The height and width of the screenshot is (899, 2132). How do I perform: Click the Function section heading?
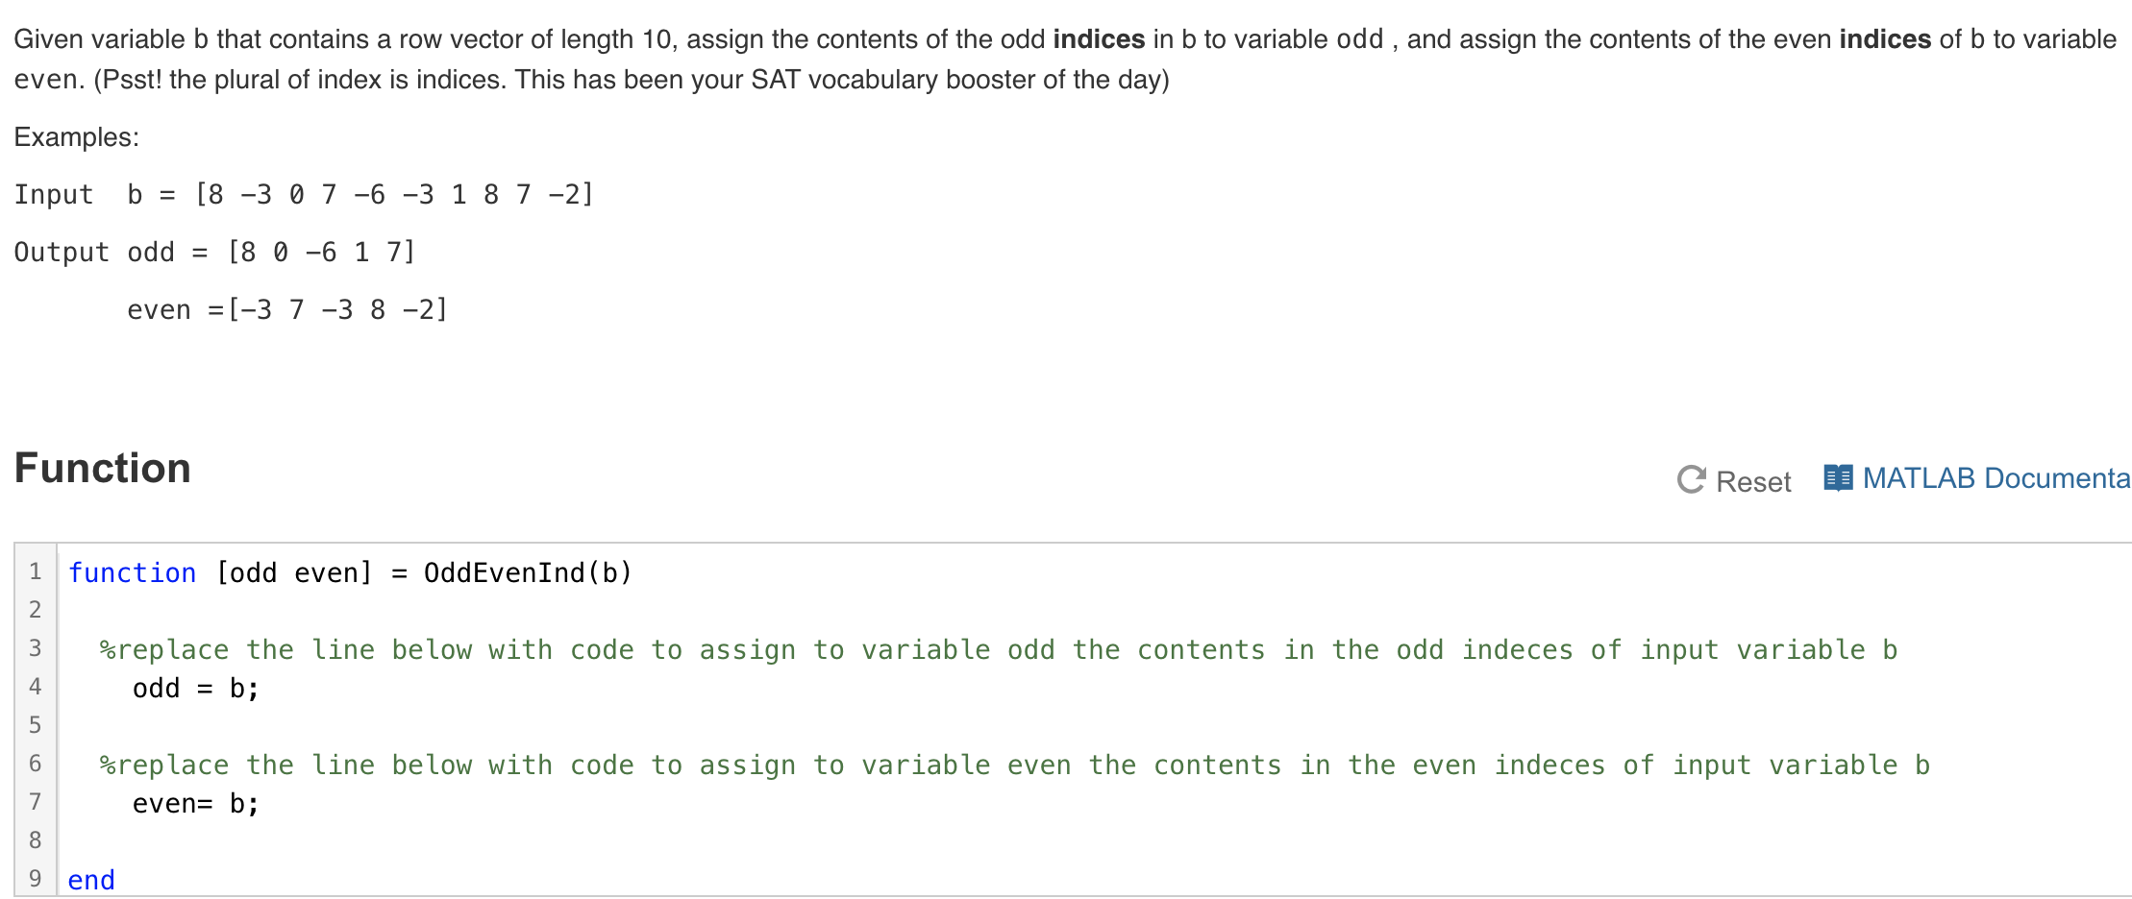(x=102, y=468)
